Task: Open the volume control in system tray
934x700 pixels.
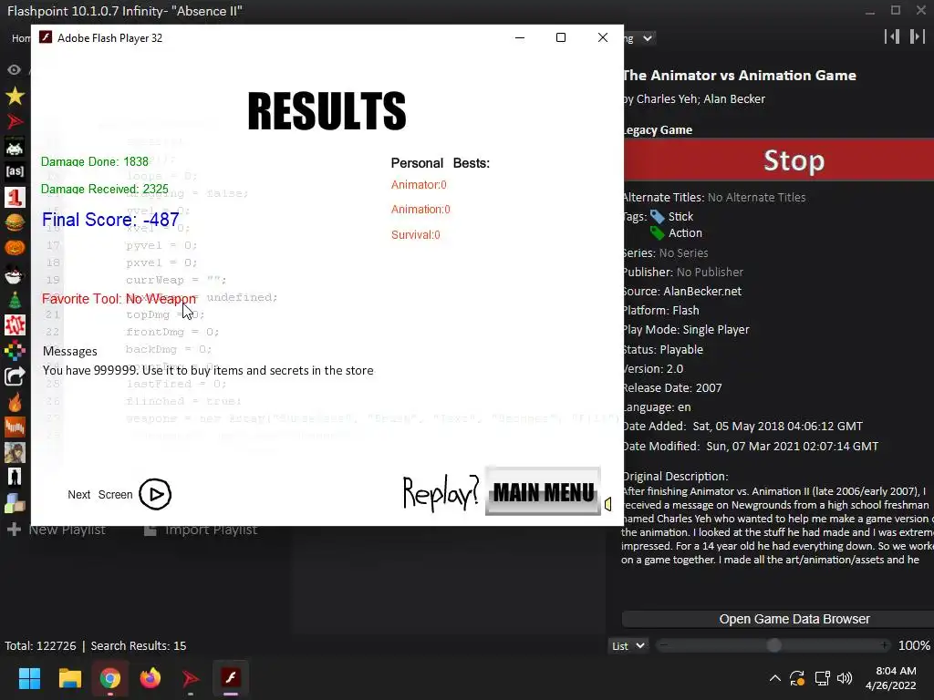Action: click(845, 678)
